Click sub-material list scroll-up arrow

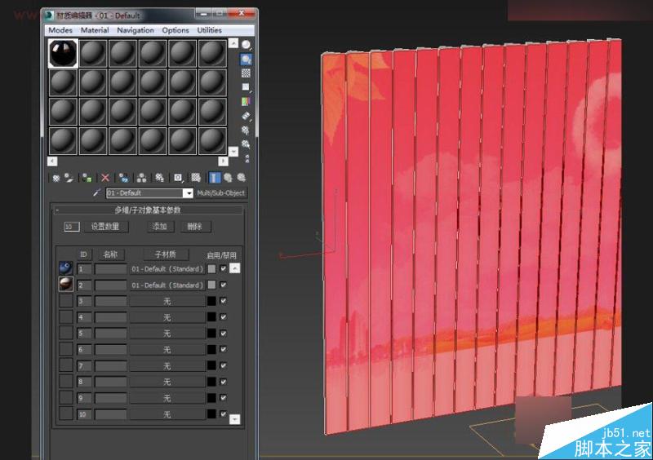point(235,268)
